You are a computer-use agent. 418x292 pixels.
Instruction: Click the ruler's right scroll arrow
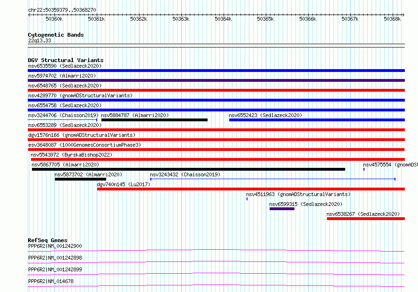tap(403, 15)
